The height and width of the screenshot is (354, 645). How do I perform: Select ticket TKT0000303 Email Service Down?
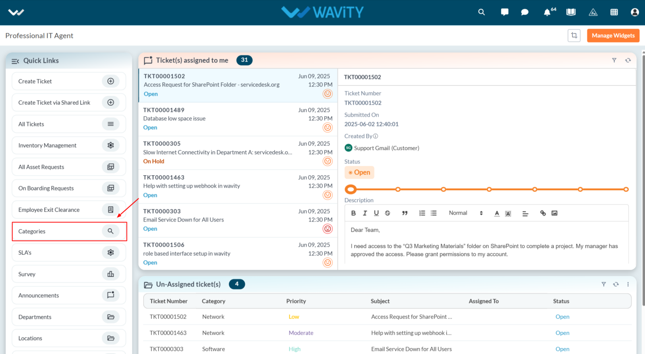click(x=238, y=220)
